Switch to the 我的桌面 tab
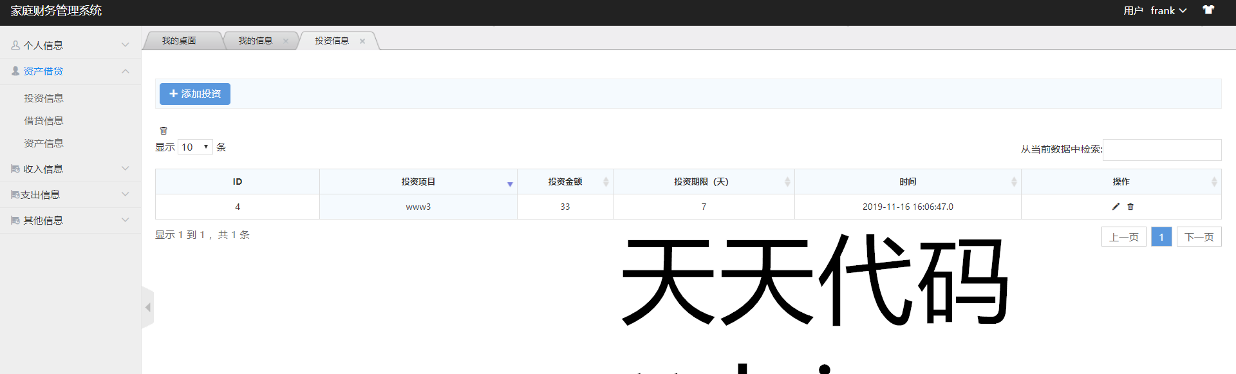Viewport: 1236px width, 374px height. 179,41
